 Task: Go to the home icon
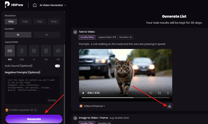pyautogui.click(x=35, y=5)
